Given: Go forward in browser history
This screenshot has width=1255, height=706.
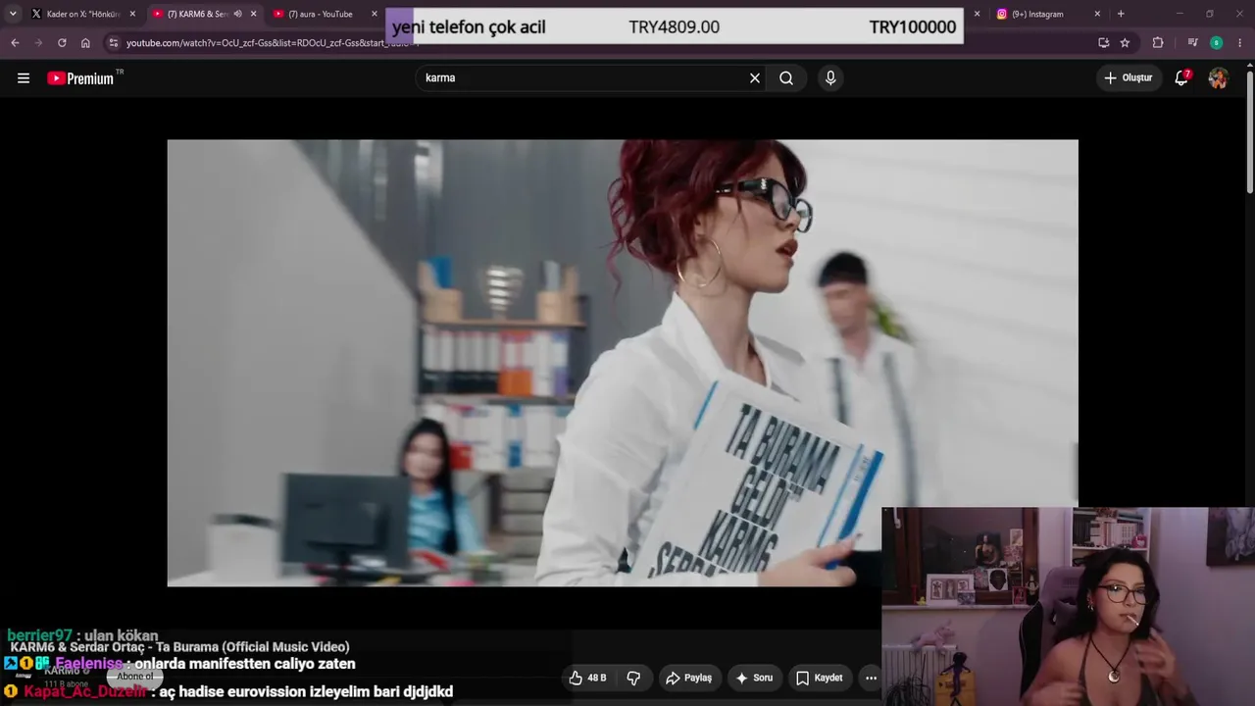Looking at the screenshot, I should 38,43.
